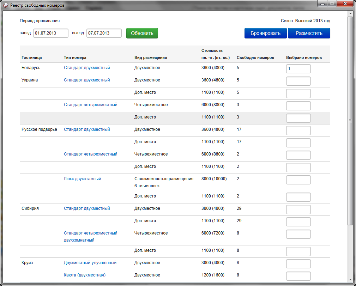Viewport: 356px width, 286px height.
Task: Open the Стандарт двухместный link for Украина
Action: coord(87,80)
